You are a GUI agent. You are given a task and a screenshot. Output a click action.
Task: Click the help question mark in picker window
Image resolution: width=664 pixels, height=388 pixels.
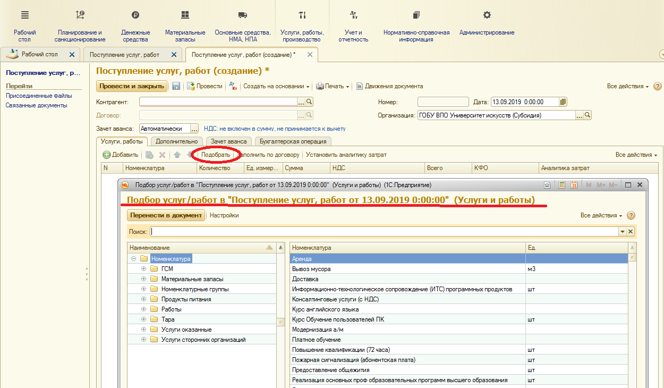point(631,215)
